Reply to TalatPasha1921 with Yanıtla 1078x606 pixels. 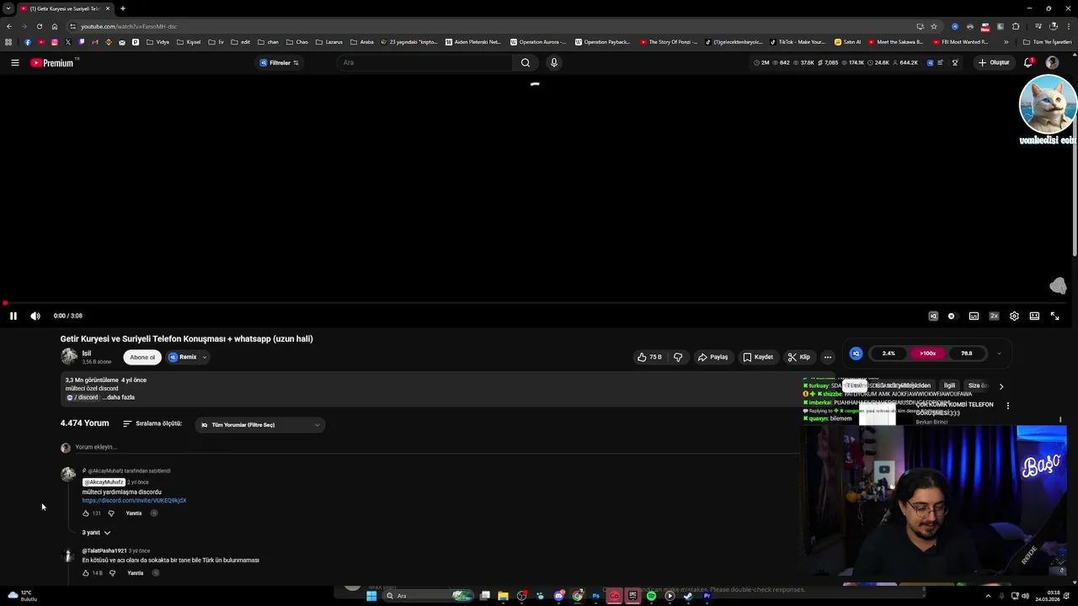136,573
